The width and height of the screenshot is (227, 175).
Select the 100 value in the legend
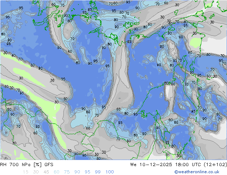click(x=110, y=172)
